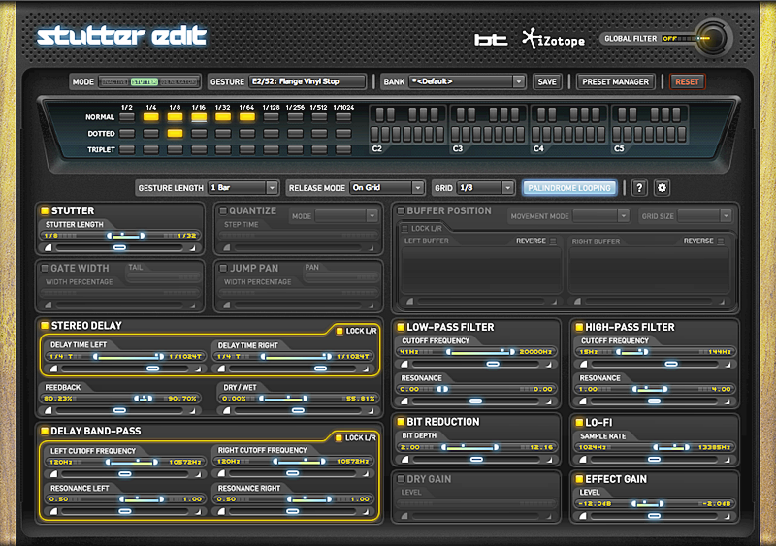Click the C4 key on keyboard
The height and width of the screenshot is (546, 776).
[536, 135]
